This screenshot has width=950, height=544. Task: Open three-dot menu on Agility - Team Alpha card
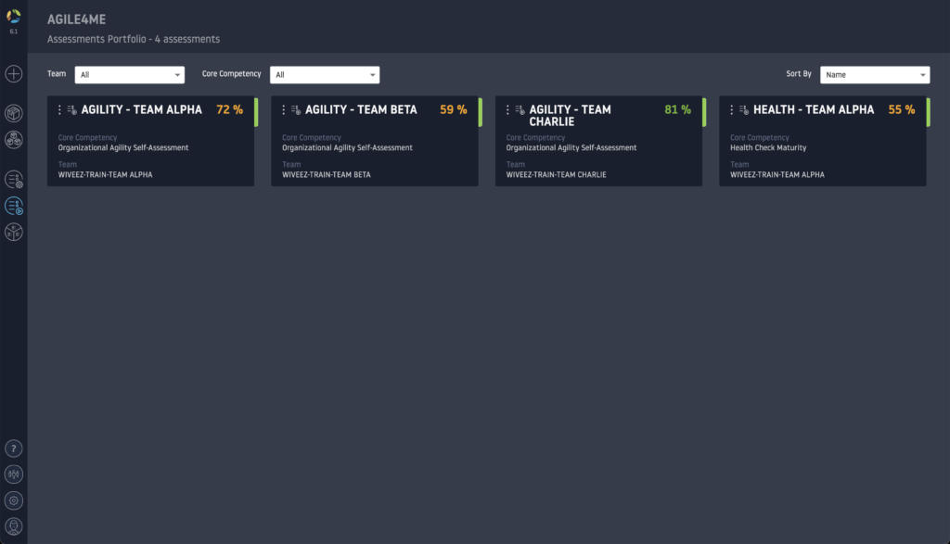coord(59,109)
